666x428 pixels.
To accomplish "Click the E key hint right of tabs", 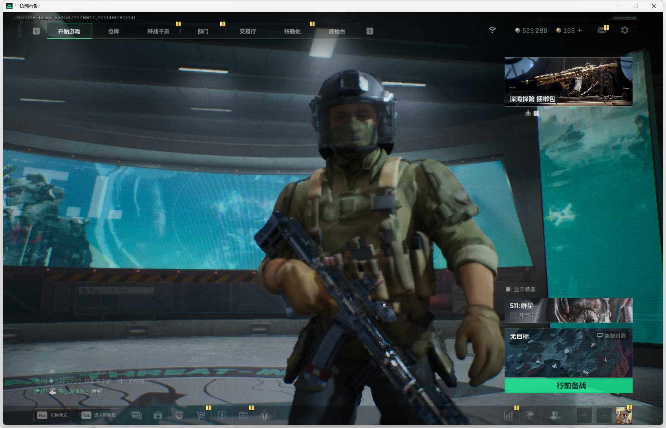I will 370,31.
